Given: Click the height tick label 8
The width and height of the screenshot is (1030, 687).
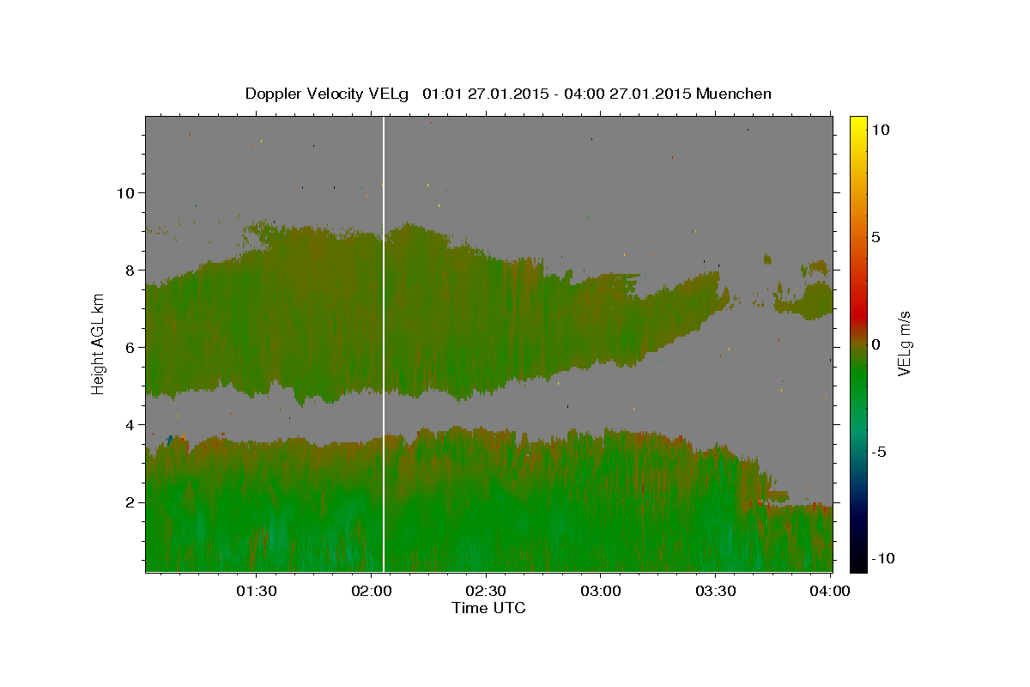Looking at the screenshot, I should click(x=130, y=270).
